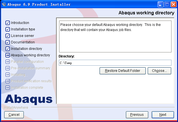Cancel the Abaqus installation
This screenshot has height=122, width=178.
coord(14,115)
